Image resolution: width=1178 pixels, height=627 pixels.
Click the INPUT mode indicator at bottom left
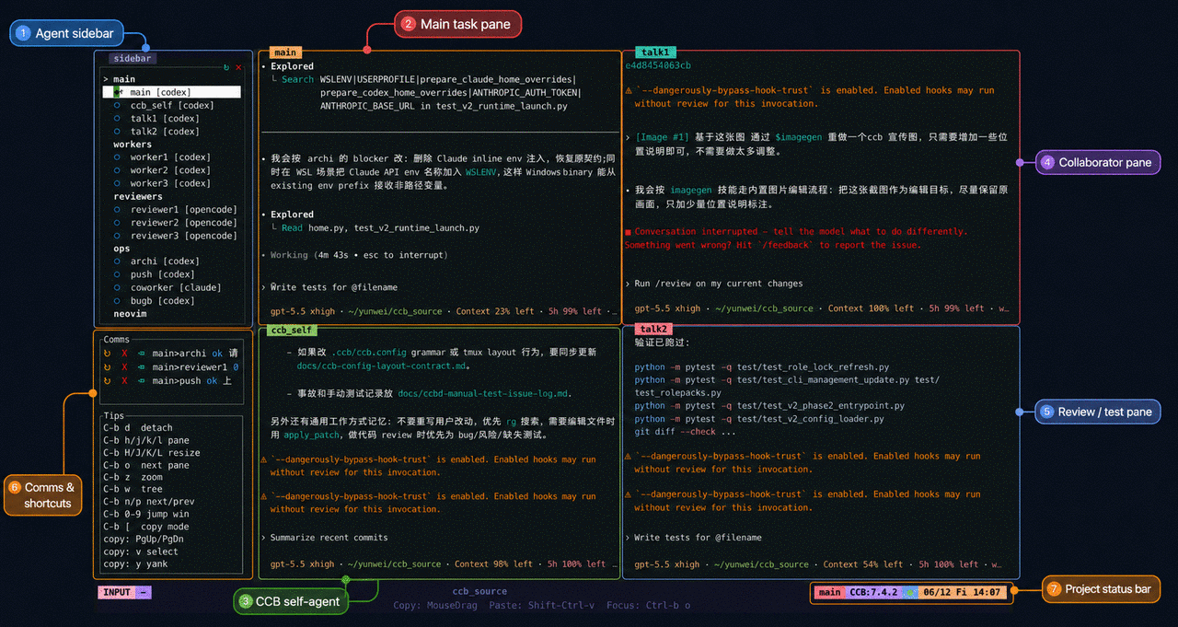117,592
